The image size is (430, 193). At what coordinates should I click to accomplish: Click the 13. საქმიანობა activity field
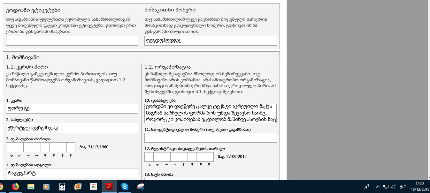[x=211, y=179]
